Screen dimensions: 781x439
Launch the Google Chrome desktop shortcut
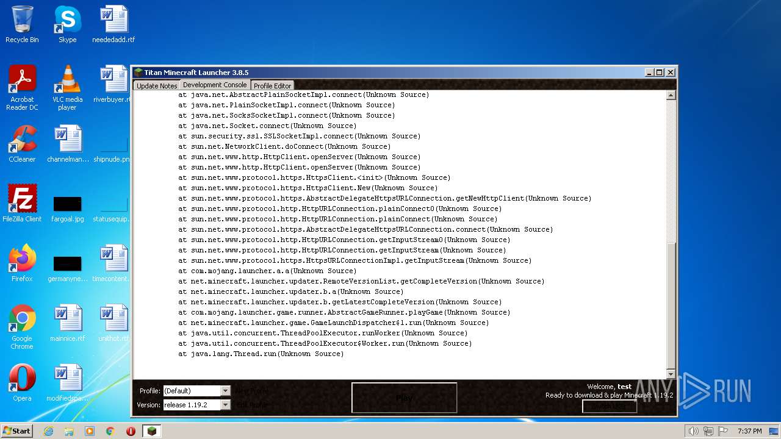pos(22,327)
